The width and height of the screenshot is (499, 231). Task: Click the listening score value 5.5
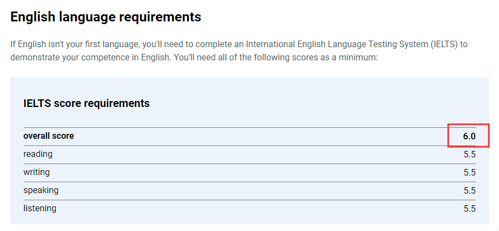coord(469,209)
